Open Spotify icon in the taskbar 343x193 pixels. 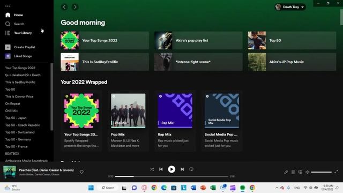(242, 188)
